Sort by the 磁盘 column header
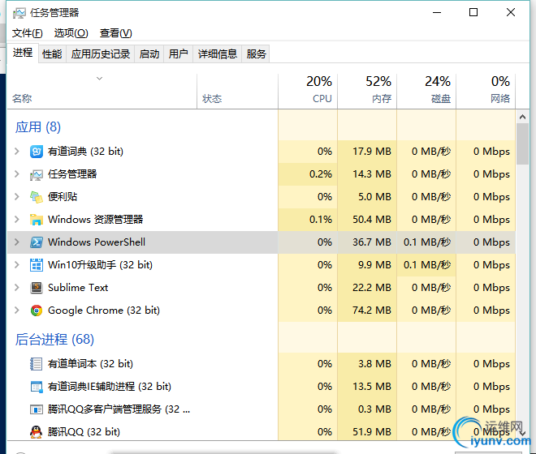 (x=426, y=91)
